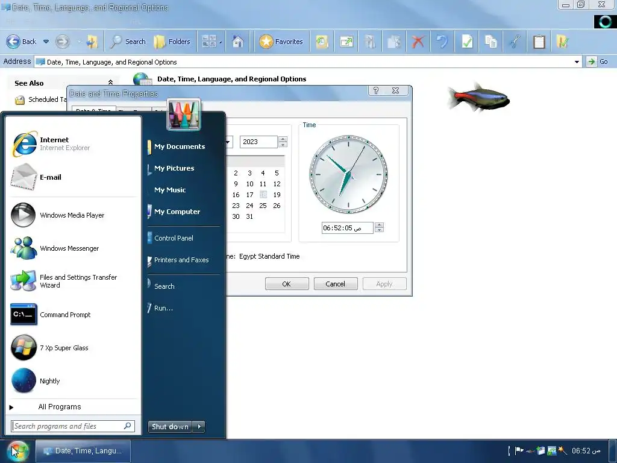The width and height of the screenshot is (617, 463).
Task: Select day 12 in the calendar
Action: 277,184
